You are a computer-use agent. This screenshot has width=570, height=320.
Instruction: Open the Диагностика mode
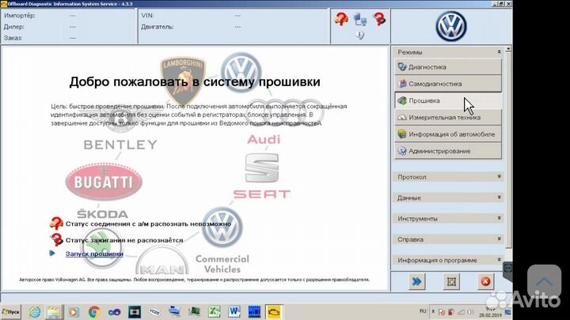pos(448,66)
